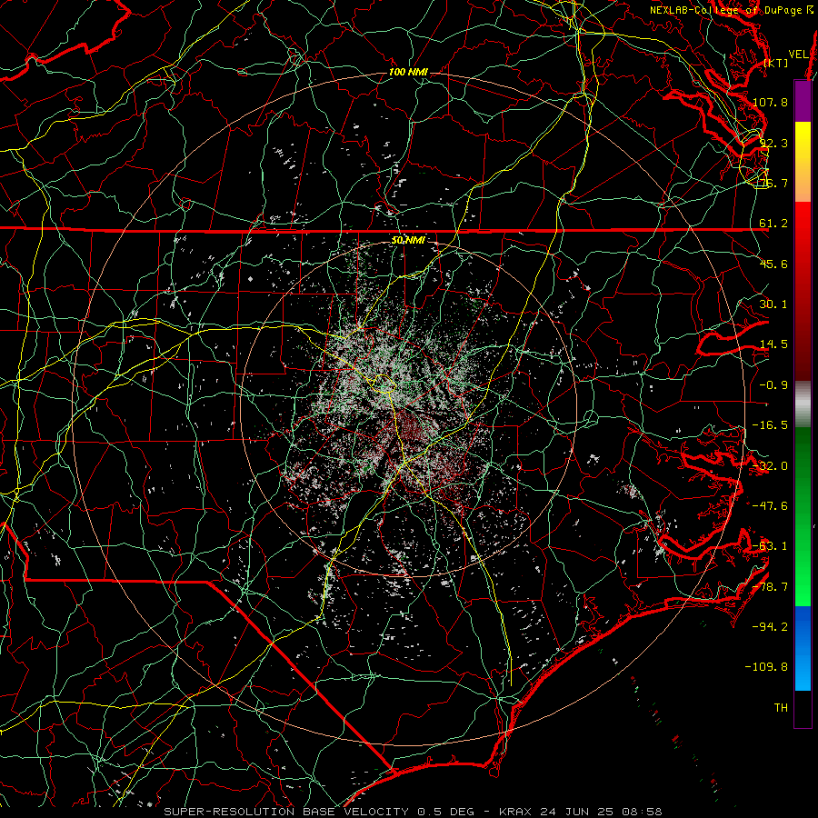Select the 61.2 velocity scale value
This screenshot has height=818, width=818.
(773, 224)
